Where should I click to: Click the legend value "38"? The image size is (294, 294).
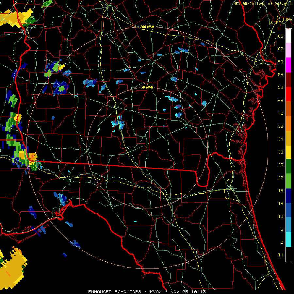[281, 126]
